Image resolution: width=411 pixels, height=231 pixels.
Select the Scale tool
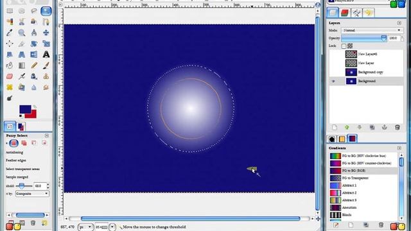pyautogui.click(x=46, y=44)
